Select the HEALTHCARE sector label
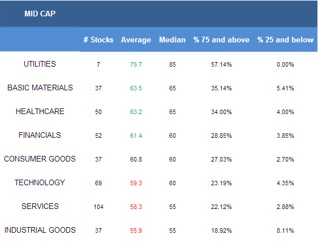This screenshot has width=318, height=244. pos(40,111)
